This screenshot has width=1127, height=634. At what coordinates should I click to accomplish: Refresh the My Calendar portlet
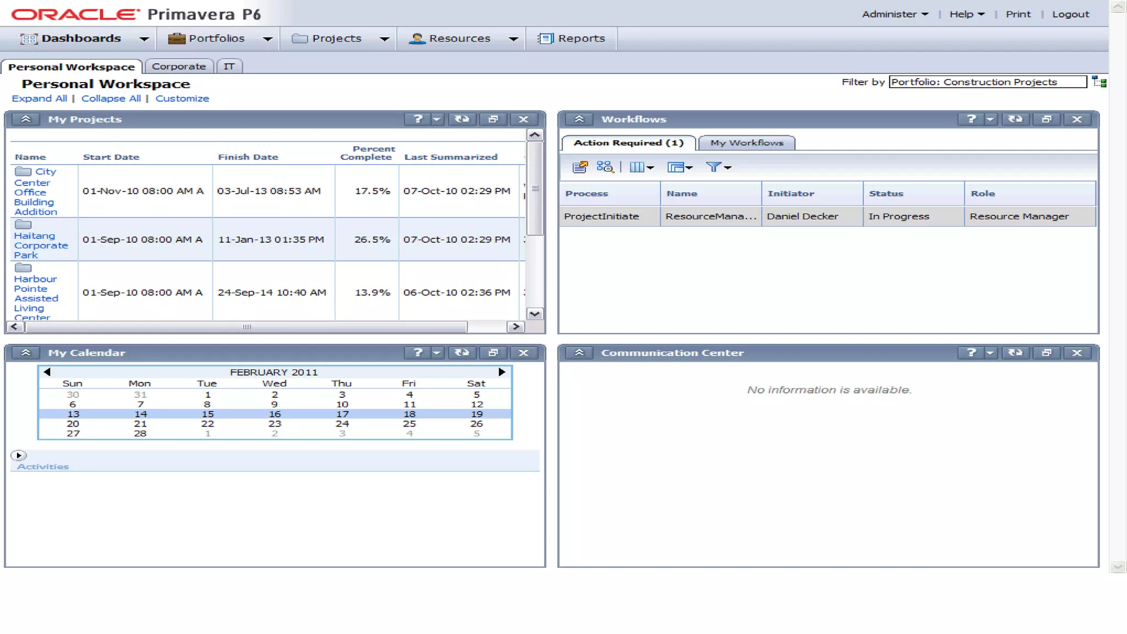click(462, 353)
